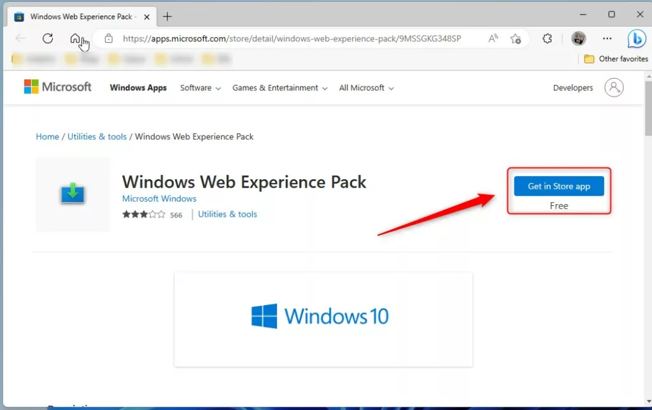The width and height of the screenshot is (652, 410).
Task: Minimize the browser window
Action: pos(583,15)
